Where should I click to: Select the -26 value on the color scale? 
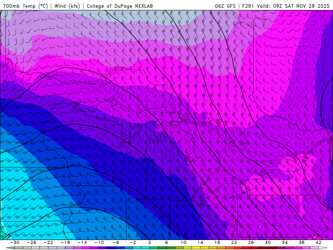[32, 242]
